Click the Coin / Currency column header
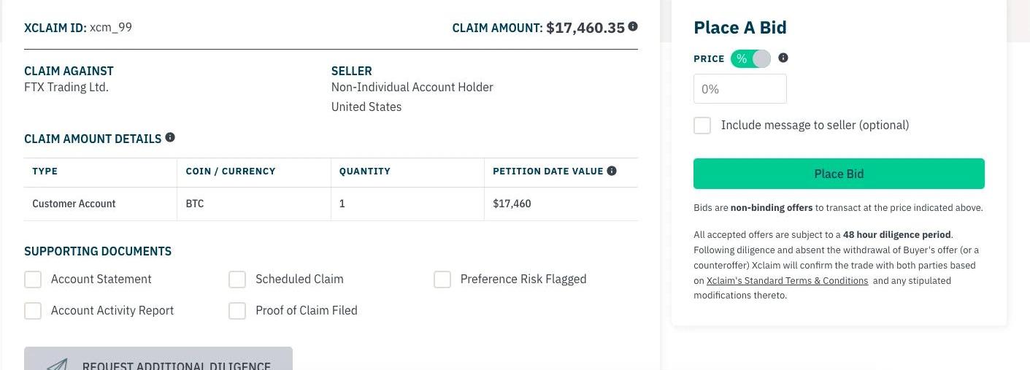Viewport: 1030px width, 370px height. coord(231,171)
